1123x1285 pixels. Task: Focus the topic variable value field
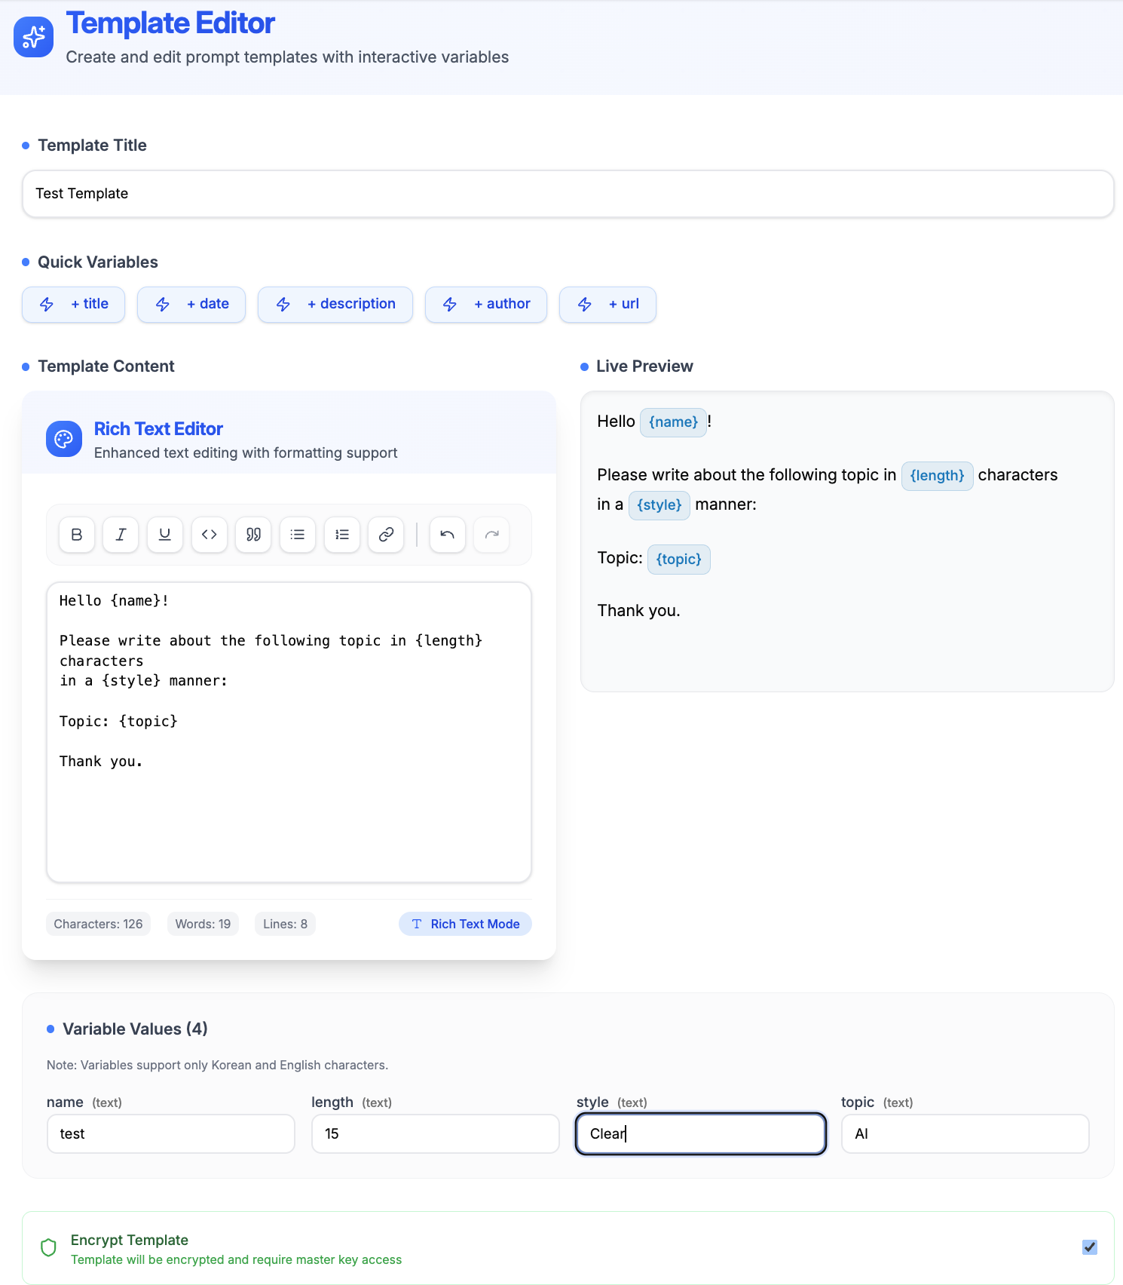click(965, 1134)
